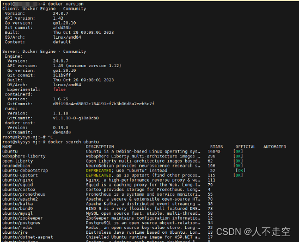Click the ubuntu/dotnet-aspnet entry
Screen dimensions: 299x242
pos(28,237)
